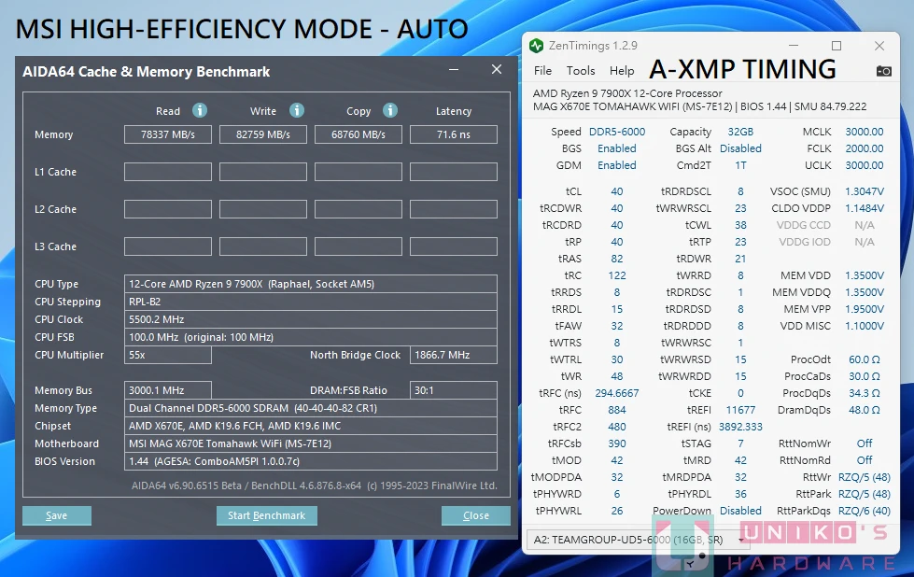914x577 pixels.
Task: Click tREFI (ns) value 3892.333
Action: point(740,428)
